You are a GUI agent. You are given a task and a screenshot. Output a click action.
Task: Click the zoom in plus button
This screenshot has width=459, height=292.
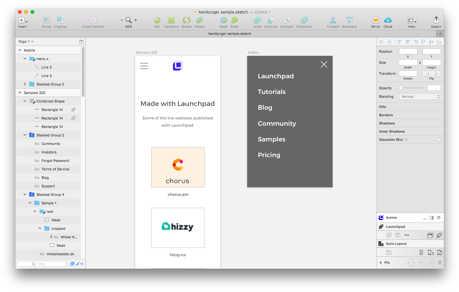(136, 20)
